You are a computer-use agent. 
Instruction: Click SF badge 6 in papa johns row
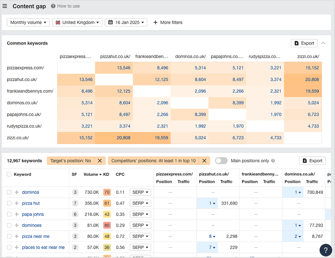(x=75, y=214)
